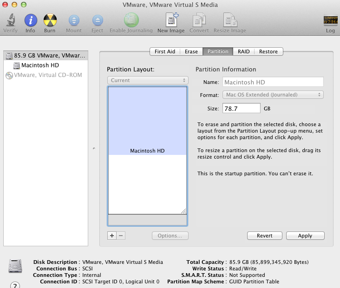Image resolution: width=340 pixels, height=288 pixels.
Task: Click the SCSI Target ID 0 text
Action: click(x=121, y=282)
